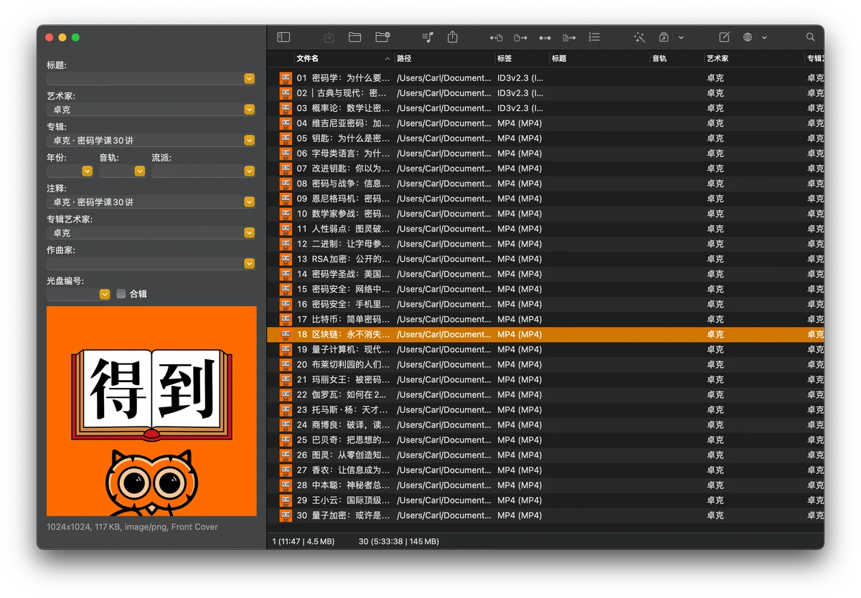The width and height of the screenshot is (861, 598).
Task: Click the add folder plus icon
Action: (383, 37)
